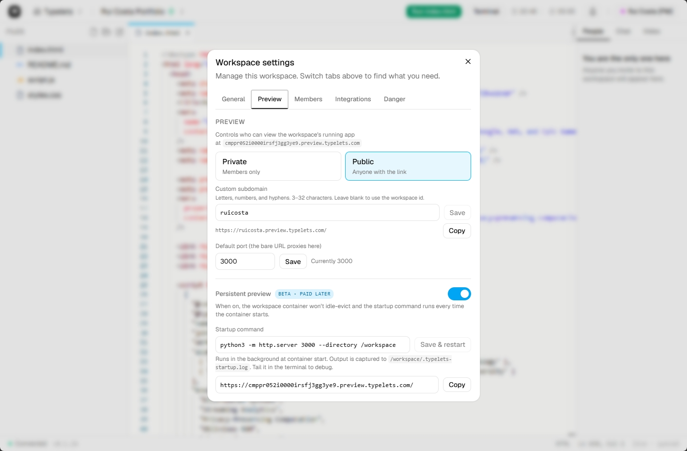Click Save & restart
Viewport: 687px width, 451px height.
coord(443,345)
